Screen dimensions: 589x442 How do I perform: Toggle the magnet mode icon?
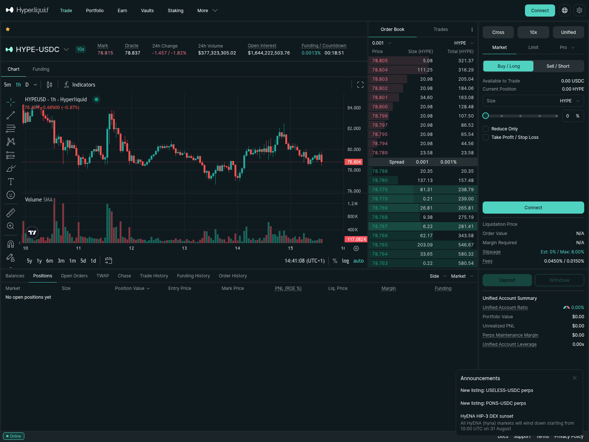pos(11,244)
